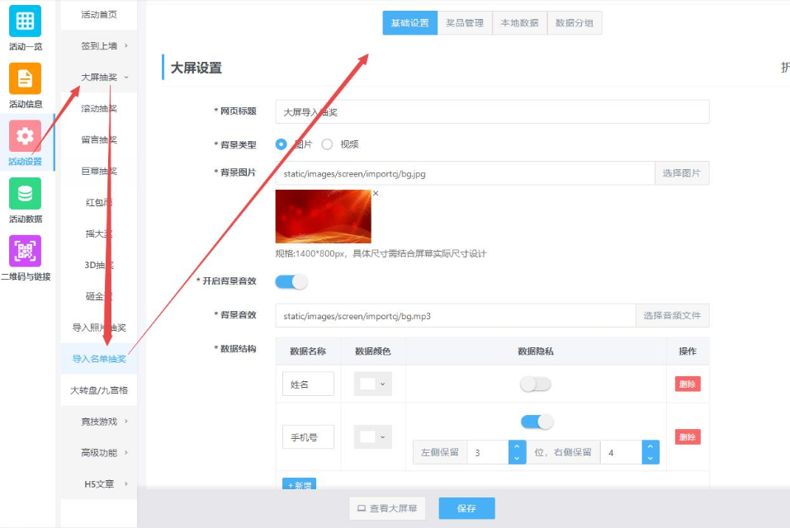790x528 pixels.
Task: Select the 图片 background type radio button
Action: (x=281, y=144)
